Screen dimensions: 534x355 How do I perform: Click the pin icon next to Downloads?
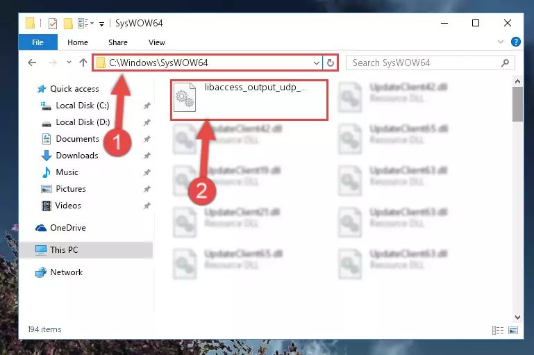click(x=147, y=156)
